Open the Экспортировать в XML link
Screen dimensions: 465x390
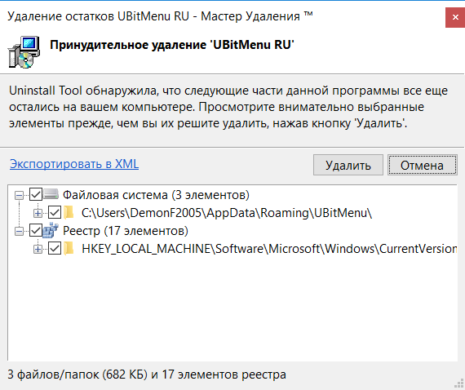(74, 164)
